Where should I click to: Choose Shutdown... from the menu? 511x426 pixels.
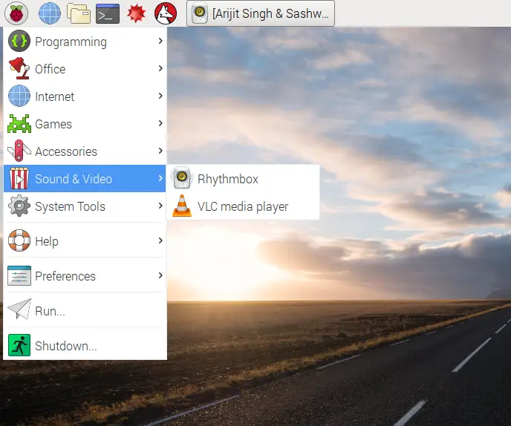click(x=85, y=345)
